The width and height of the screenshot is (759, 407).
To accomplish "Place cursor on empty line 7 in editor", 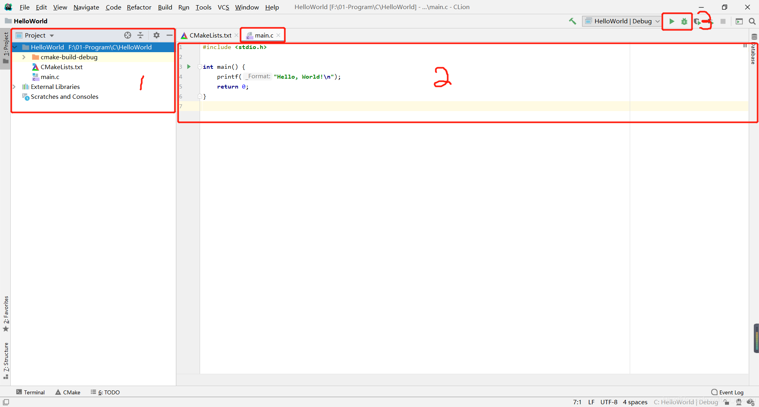I will click(474, 106).
